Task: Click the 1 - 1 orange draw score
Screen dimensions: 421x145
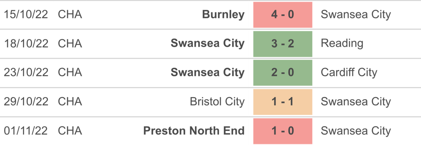Action: [x=283, y=102]
